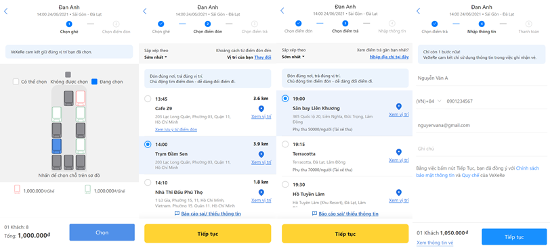550x248 pixels.
Task: Expand the (VN)+84 country code dropdown
Action: [429, 101]
